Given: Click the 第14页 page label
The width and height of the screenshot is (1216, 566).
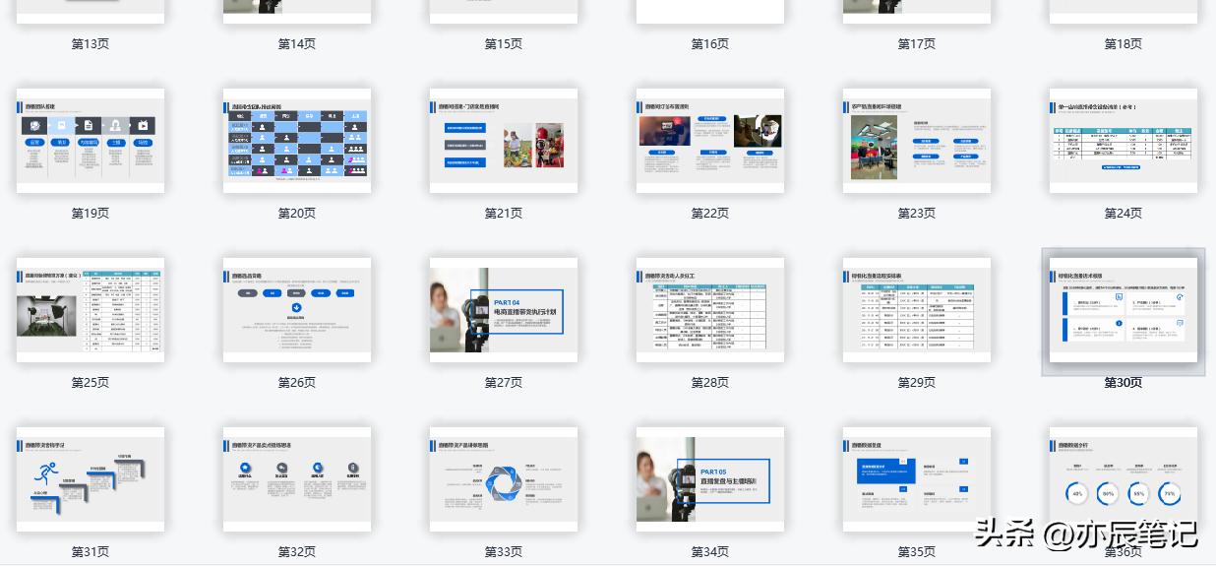Looking at the screenshot, I should click(297, 43).
